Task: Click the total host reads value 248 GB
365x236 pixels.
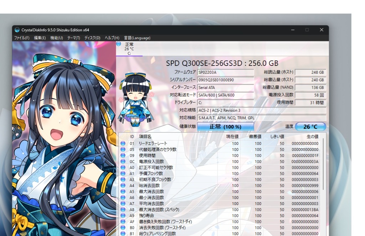Action: pos(310,72)
